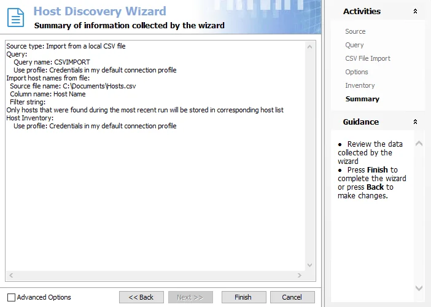Collapse the Activities panel
The width and height of the screenshot is (431, 307).
click(x=415, y=11)
